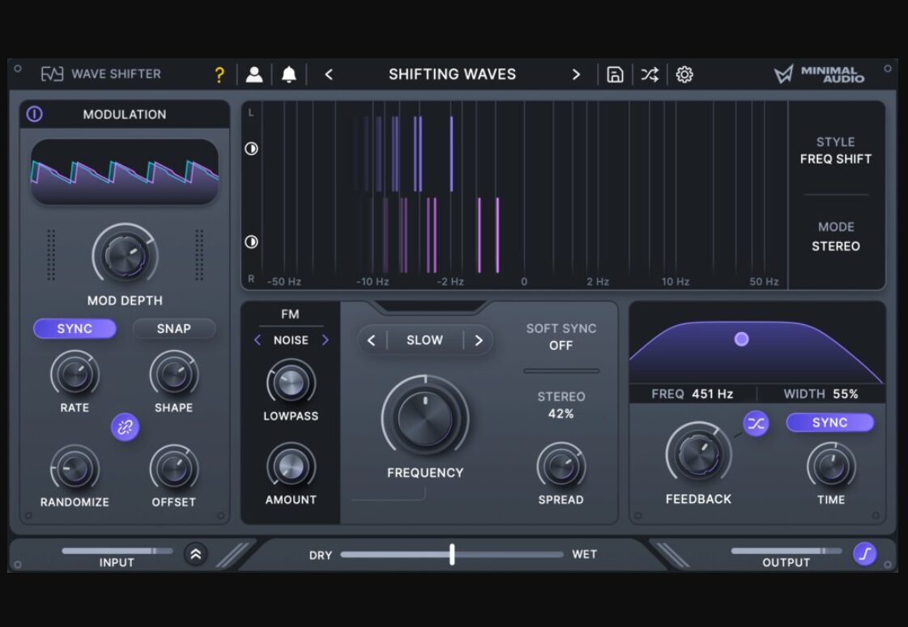908x627 pixels.
Task: Open the notifications bell
Action: tap(288, 74)
